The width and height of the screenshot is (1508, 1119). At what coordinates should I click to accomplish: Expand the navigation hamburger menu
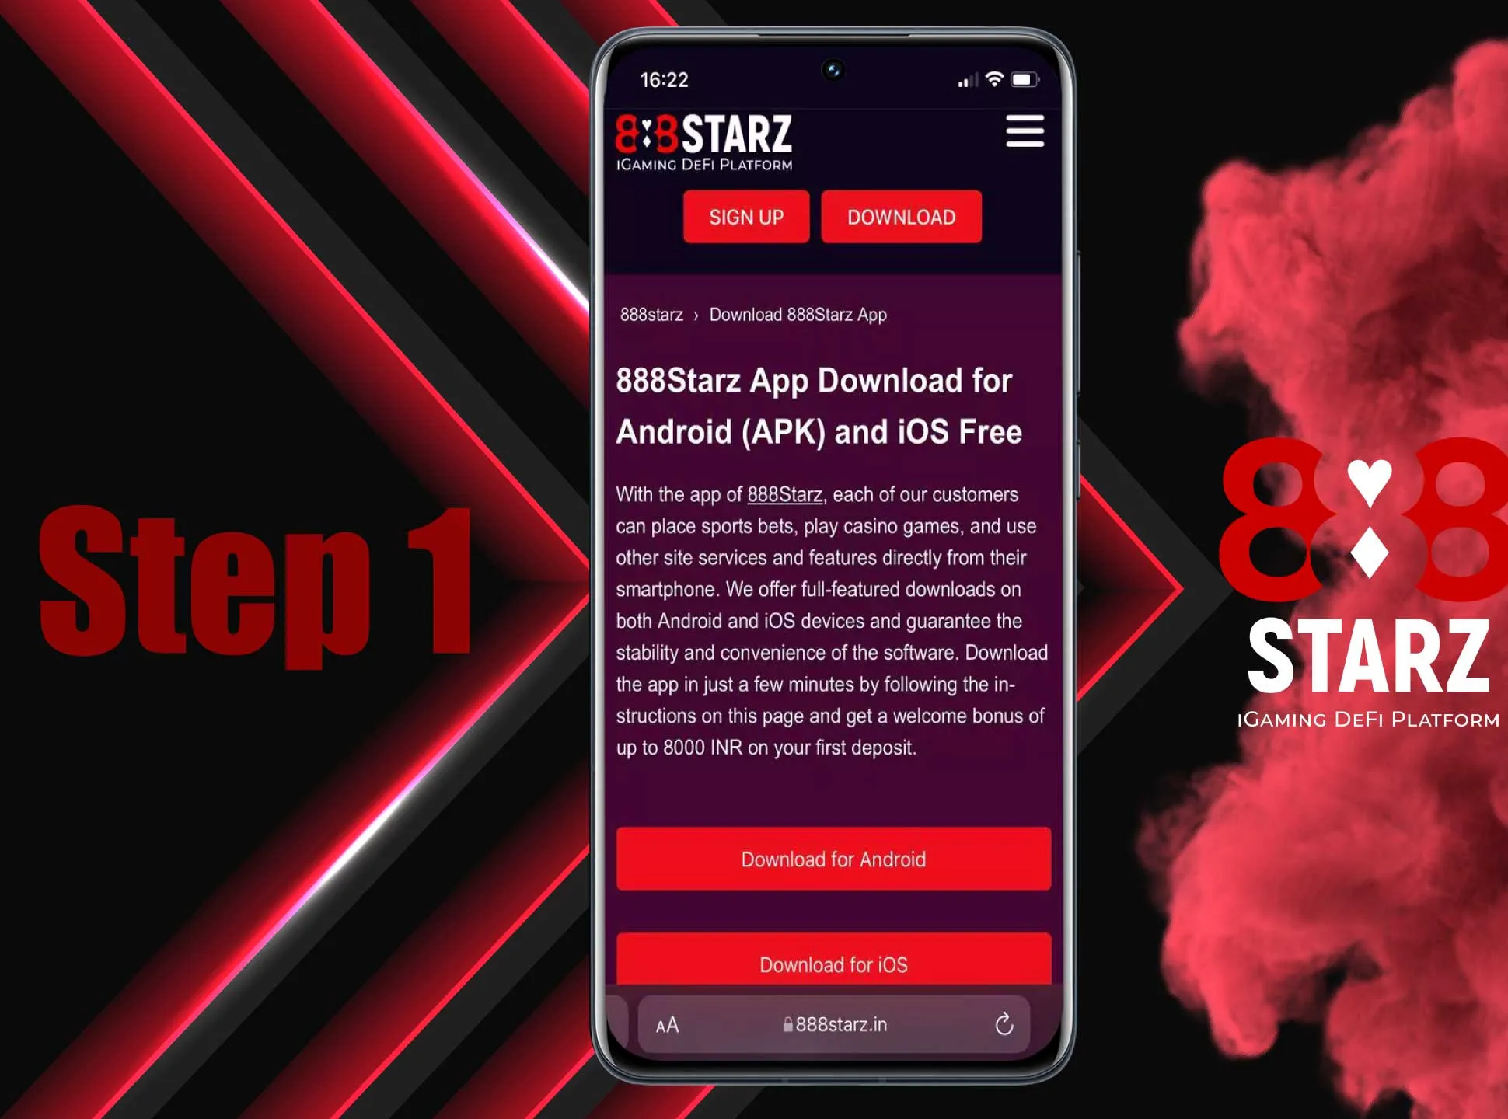[x=1023, y=133]
